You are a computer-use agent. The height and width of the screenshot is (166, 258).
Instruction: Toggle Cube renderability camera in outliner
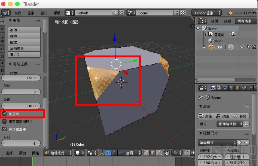coord(254,47)
